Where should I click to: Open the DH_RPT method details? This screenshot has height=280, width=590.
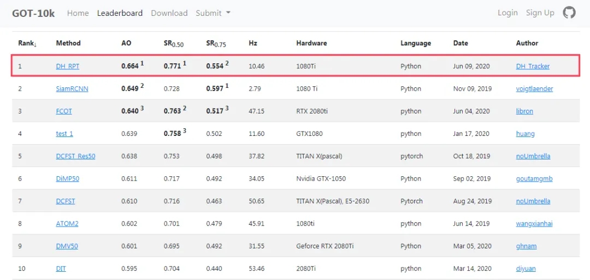[67, 67]
